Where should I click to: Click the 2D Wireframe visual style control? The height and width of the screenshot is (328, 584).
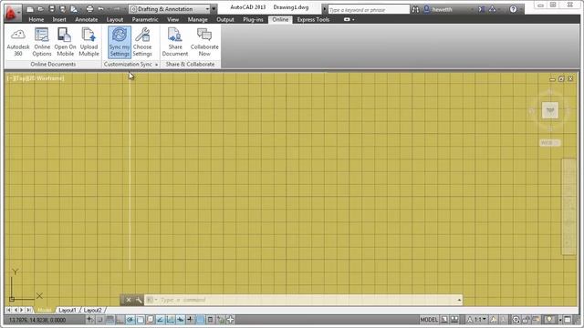[x=47, y=78]
